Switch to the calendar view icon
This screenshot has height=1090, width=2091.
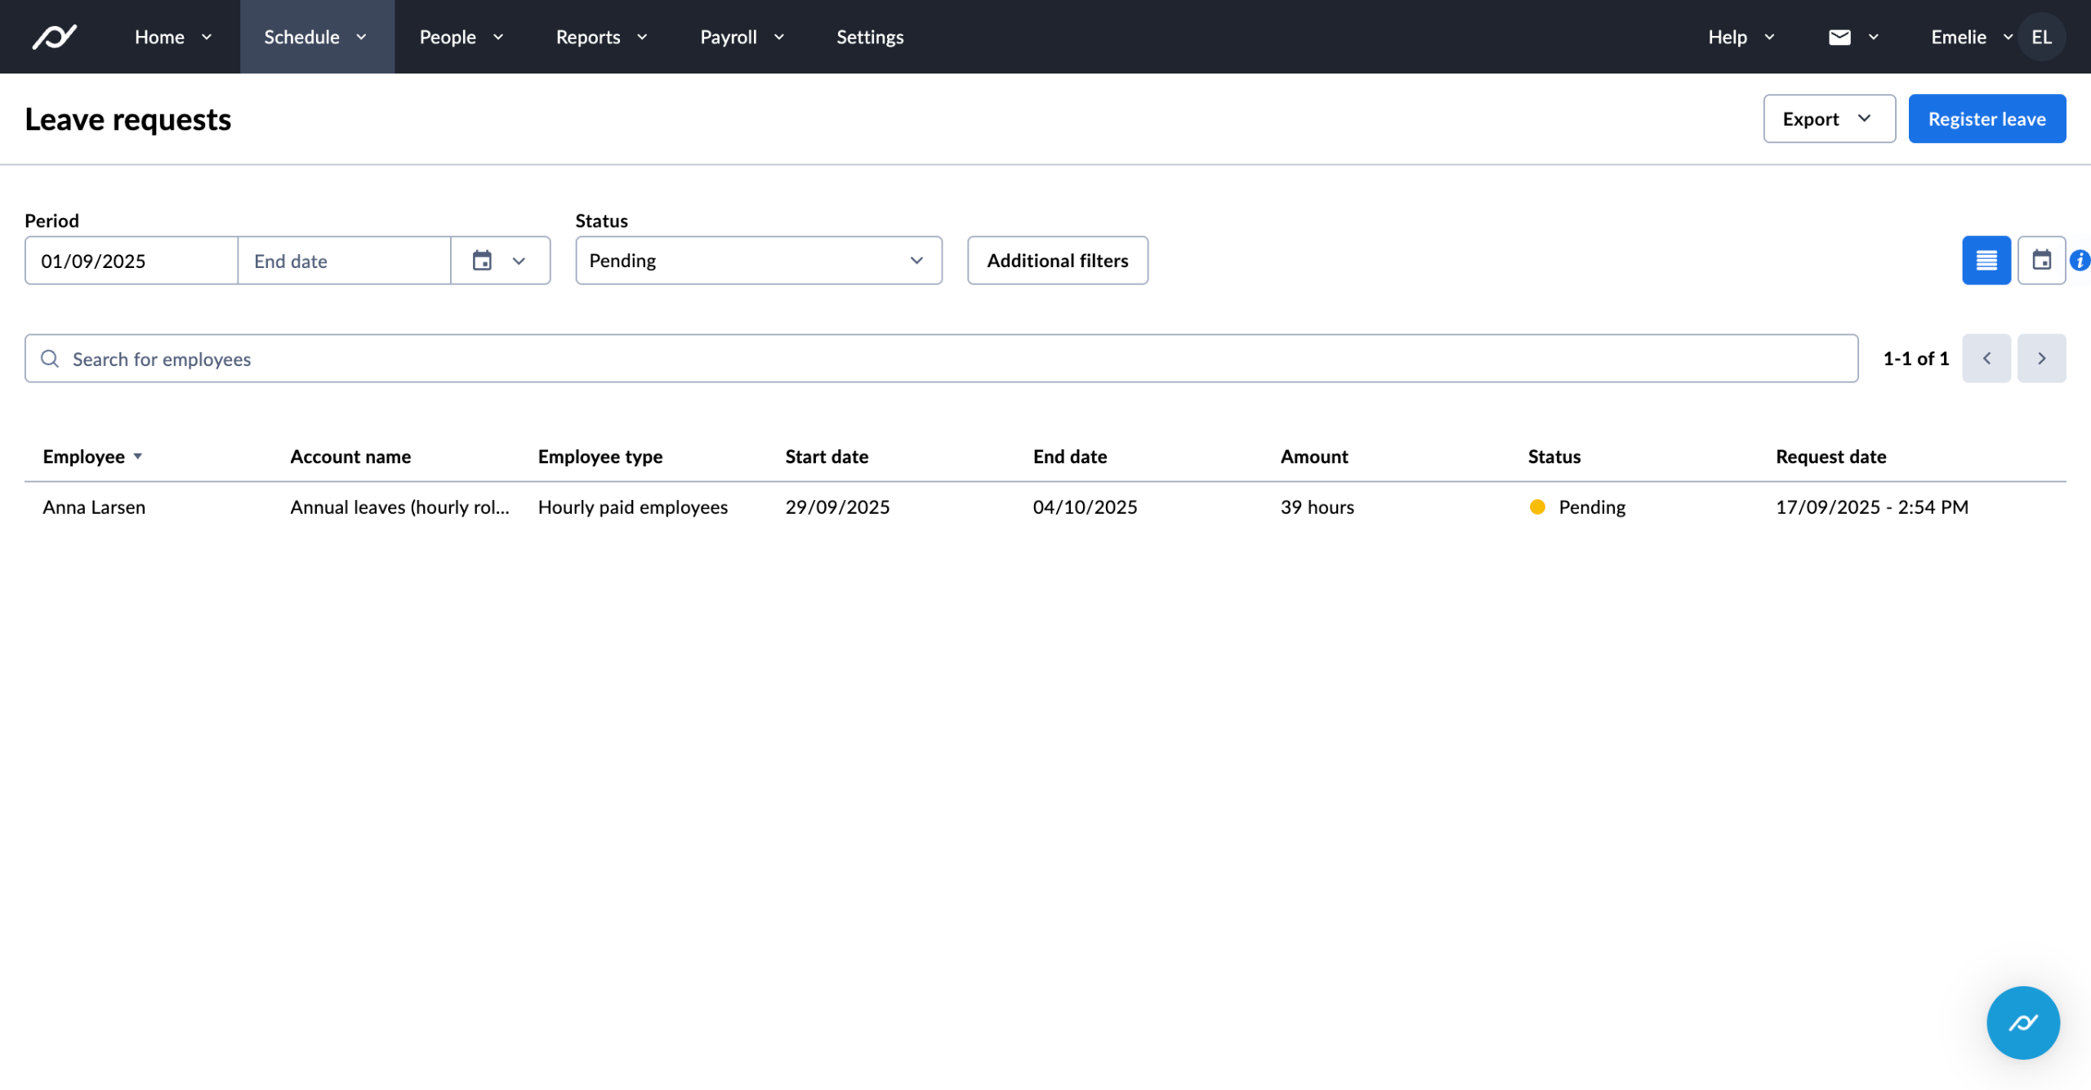pyautogui.click(x=2041, y=261)
